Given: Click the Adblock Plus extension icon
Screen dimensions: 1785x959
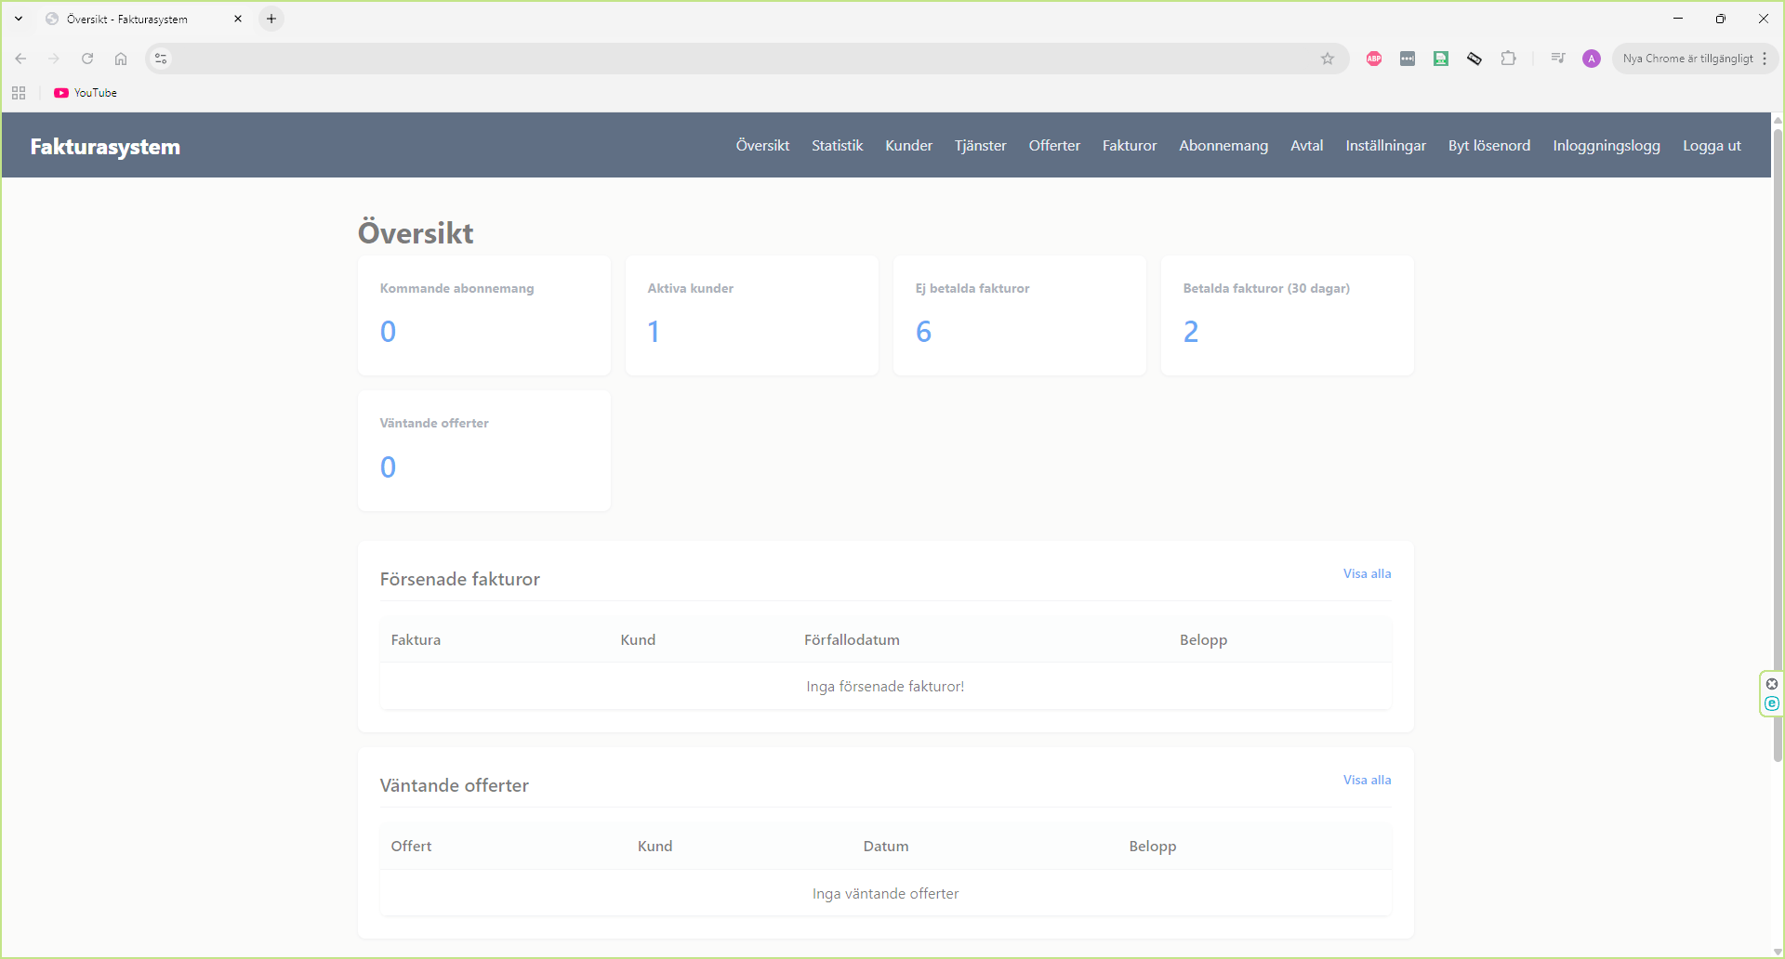Looking at the screenshot, I should [1373, 59].
